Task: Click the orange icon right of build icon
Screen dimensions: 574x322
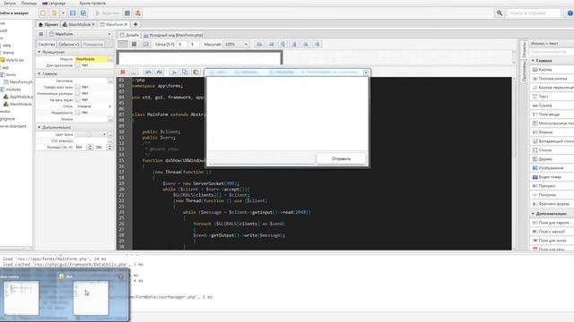Action: tap(137, 13)
